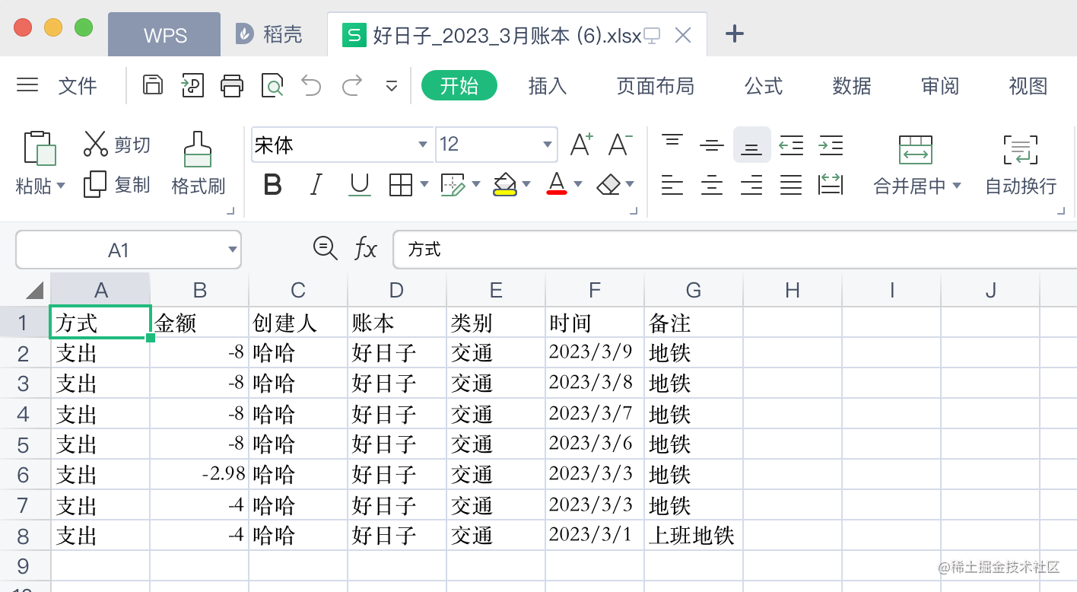Select cell B6 containing -2.98
The height and width of the screenshot is (592, 1077).
[199, 474]
